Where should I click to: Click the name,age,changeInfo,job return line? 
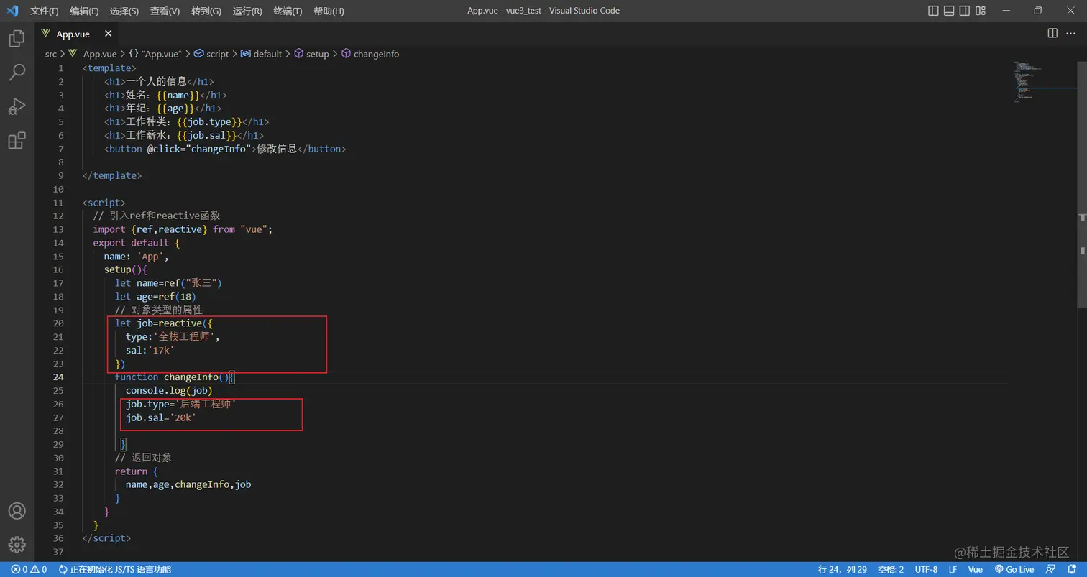[x=188, y=484]
